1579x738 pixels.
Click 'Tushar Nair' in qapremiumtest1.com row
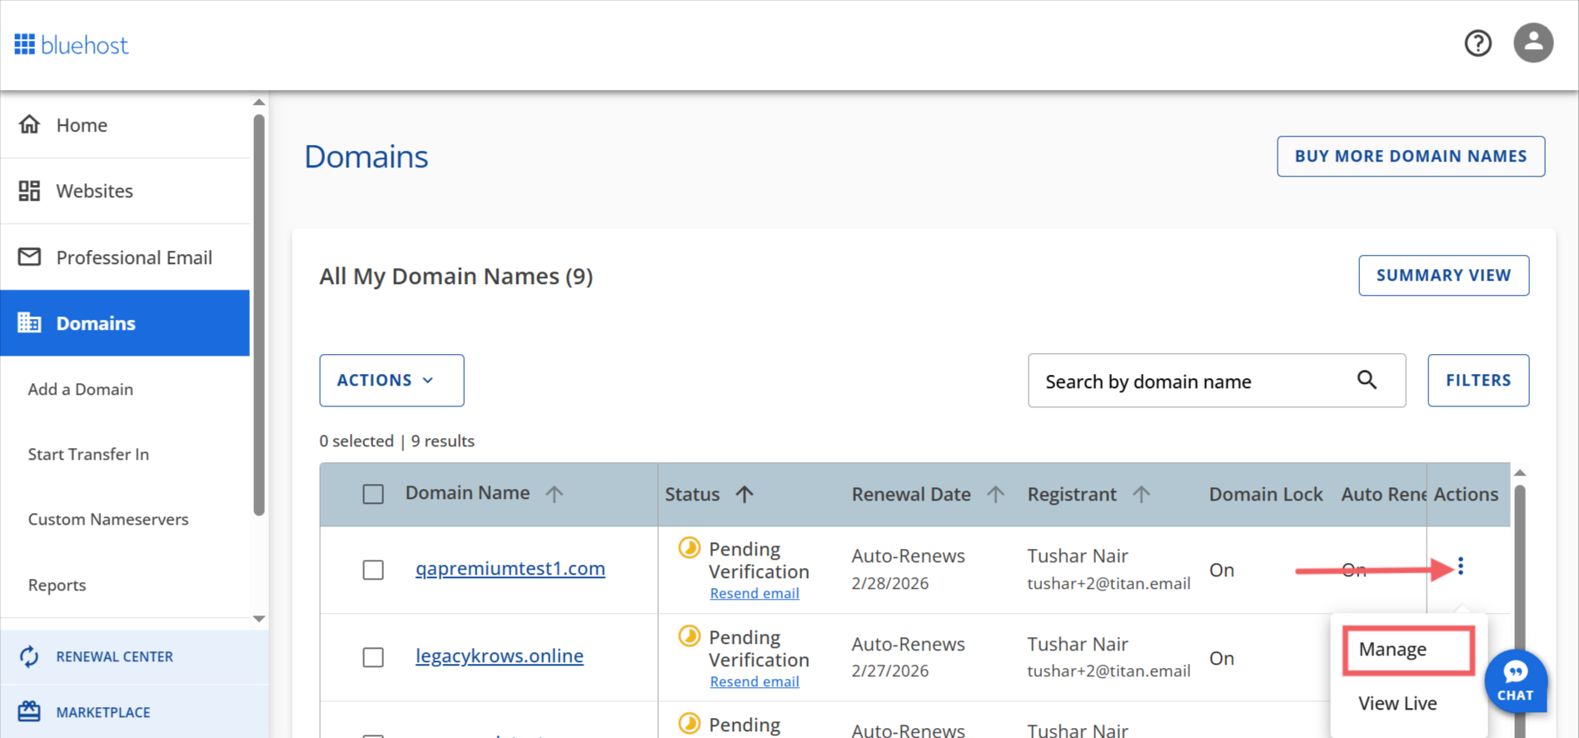pos(1078,556)
